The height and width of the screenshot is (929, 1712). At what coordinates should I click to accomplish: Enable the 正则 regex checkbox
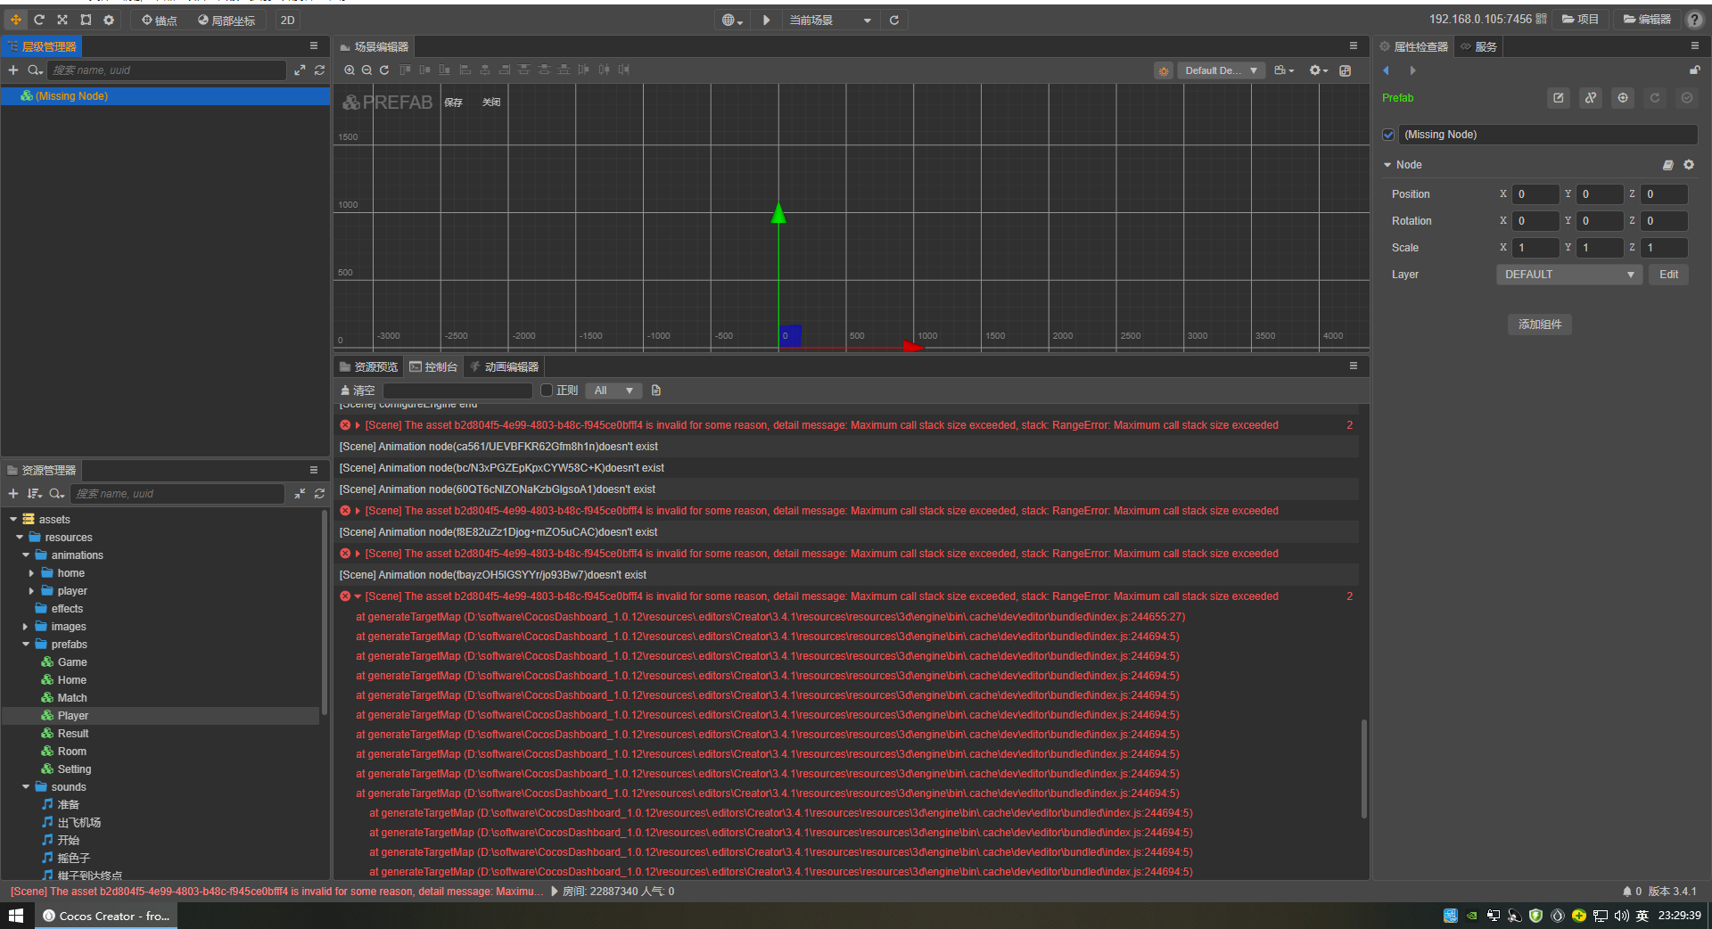pos(547,391)
